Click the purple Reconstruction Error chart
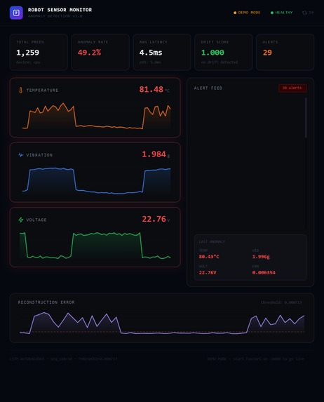Image resolution: width=324 pixels, height=402 pixels. pyautogui.click(x=162, y=323)
